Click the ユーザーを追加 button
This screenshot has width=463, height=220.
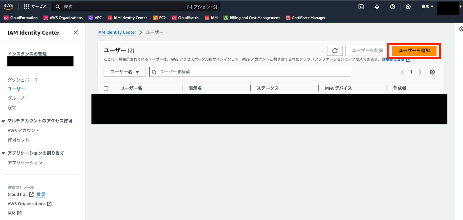click(414, 51)
